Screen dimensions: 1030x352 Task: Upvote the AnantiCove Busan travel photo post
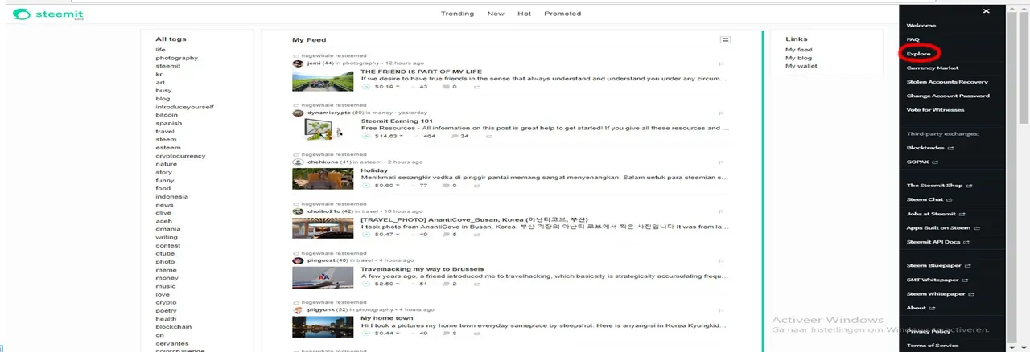tap(366, 235)
